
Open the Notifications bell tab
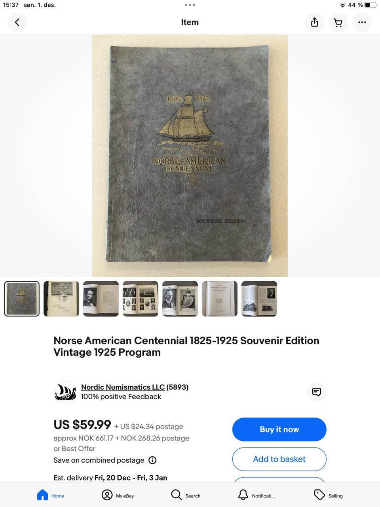click(x=256, y=495)
